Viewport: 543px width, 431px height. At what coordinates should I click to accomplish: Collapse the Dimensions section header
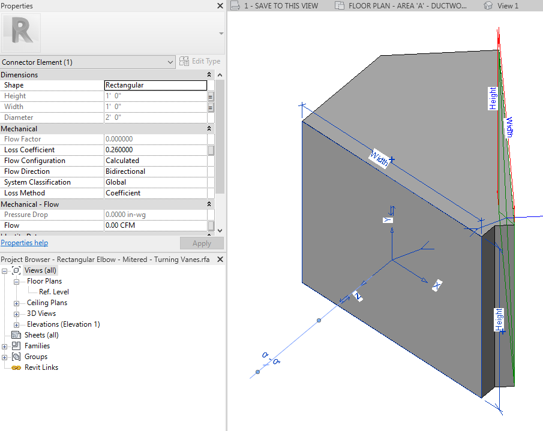(x=208, y=74)
